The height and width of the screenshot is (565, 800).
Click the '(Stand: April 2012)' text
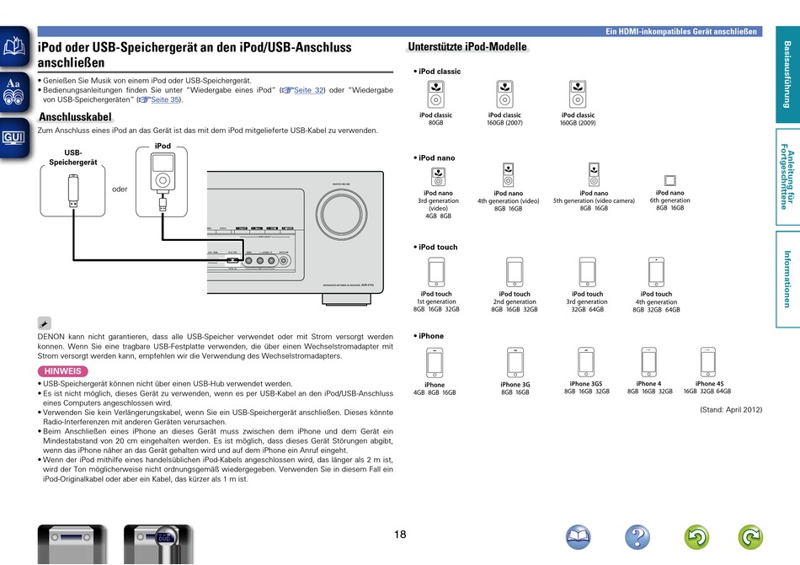point(731,409)
